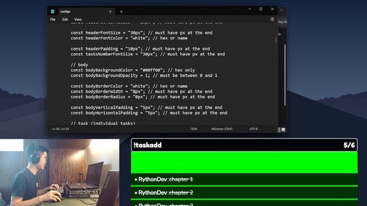Click the headerFontColor "white" line

point(129,38)
